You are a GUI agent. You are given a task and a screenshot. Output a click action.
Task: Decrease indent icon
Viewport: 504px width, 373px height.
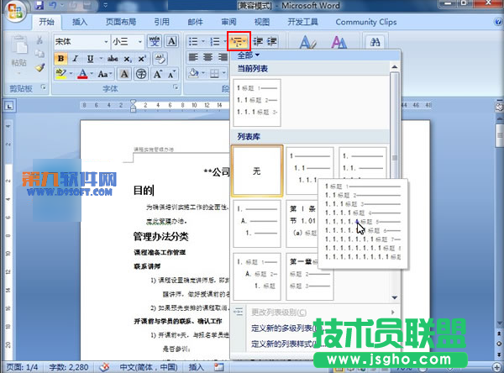[258, 41]
